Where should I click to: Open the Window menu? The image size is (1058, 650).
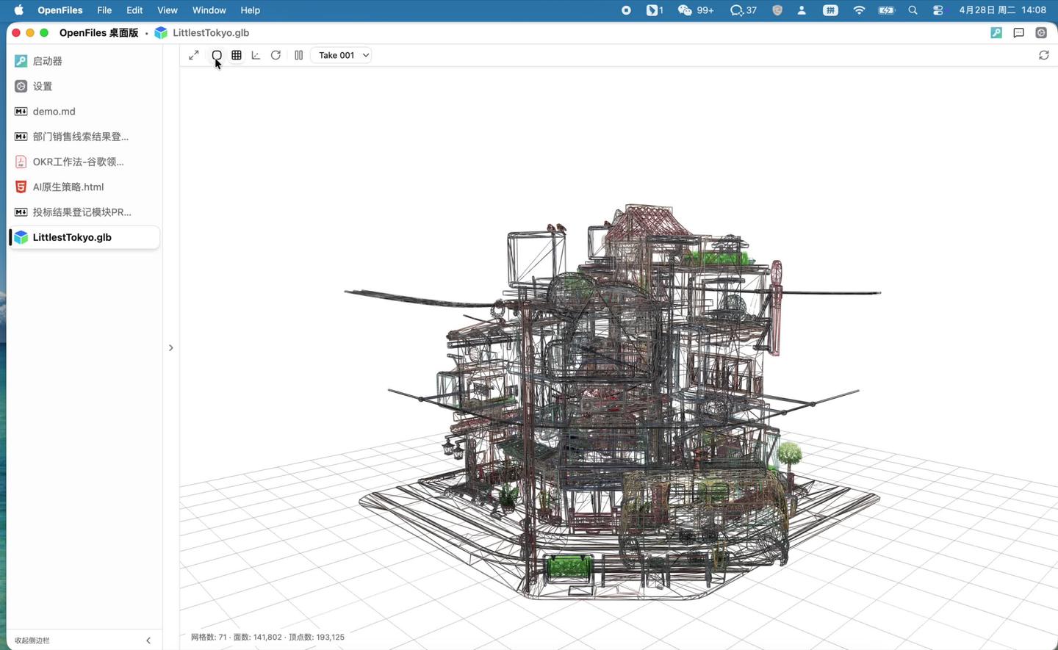(209, 10)
